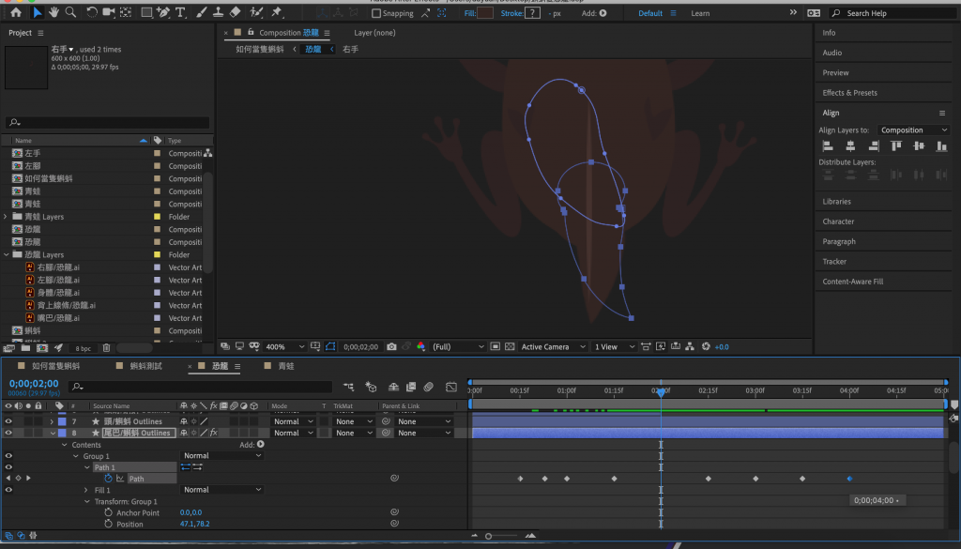Expand the 青蛙 Layers folder
The image size is (961, 549).
(x=6, y=216)
